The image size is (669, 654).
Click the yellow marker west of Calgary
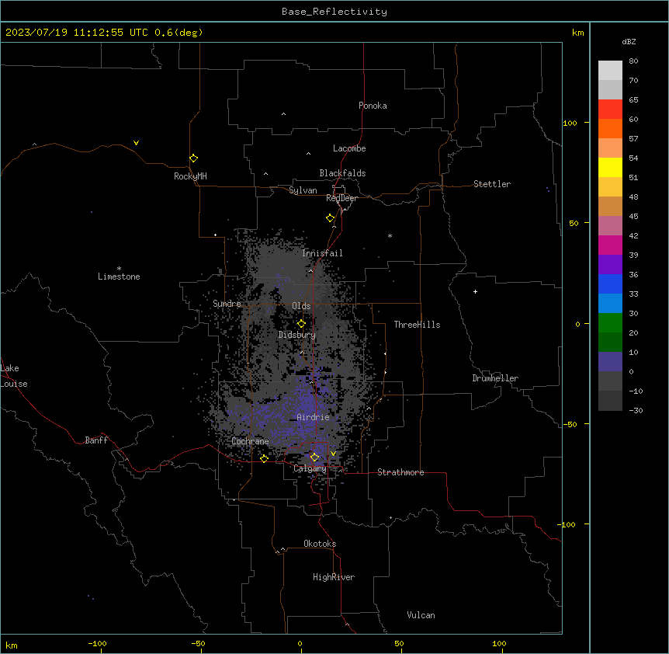(x=264, y=458)
